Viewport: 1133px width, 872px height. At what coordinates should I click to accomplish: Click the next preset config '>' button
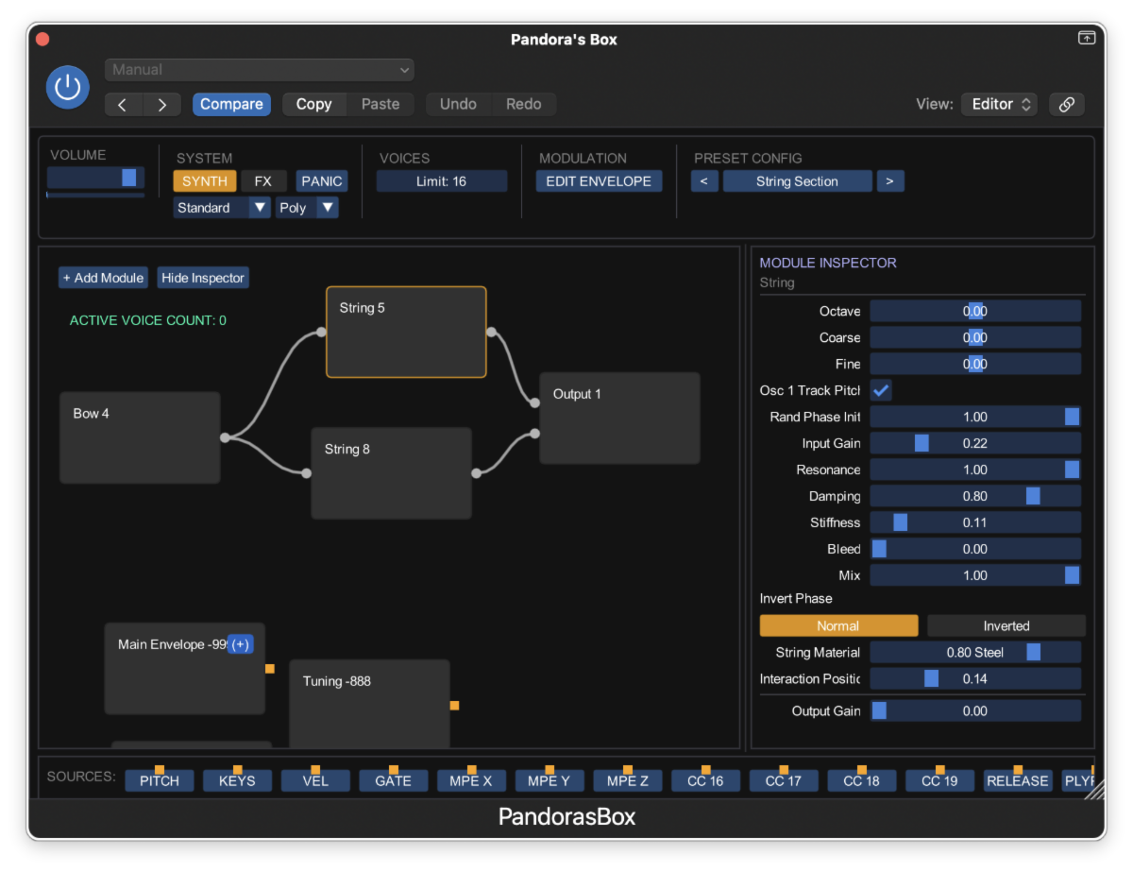click(x=890, y=181)
